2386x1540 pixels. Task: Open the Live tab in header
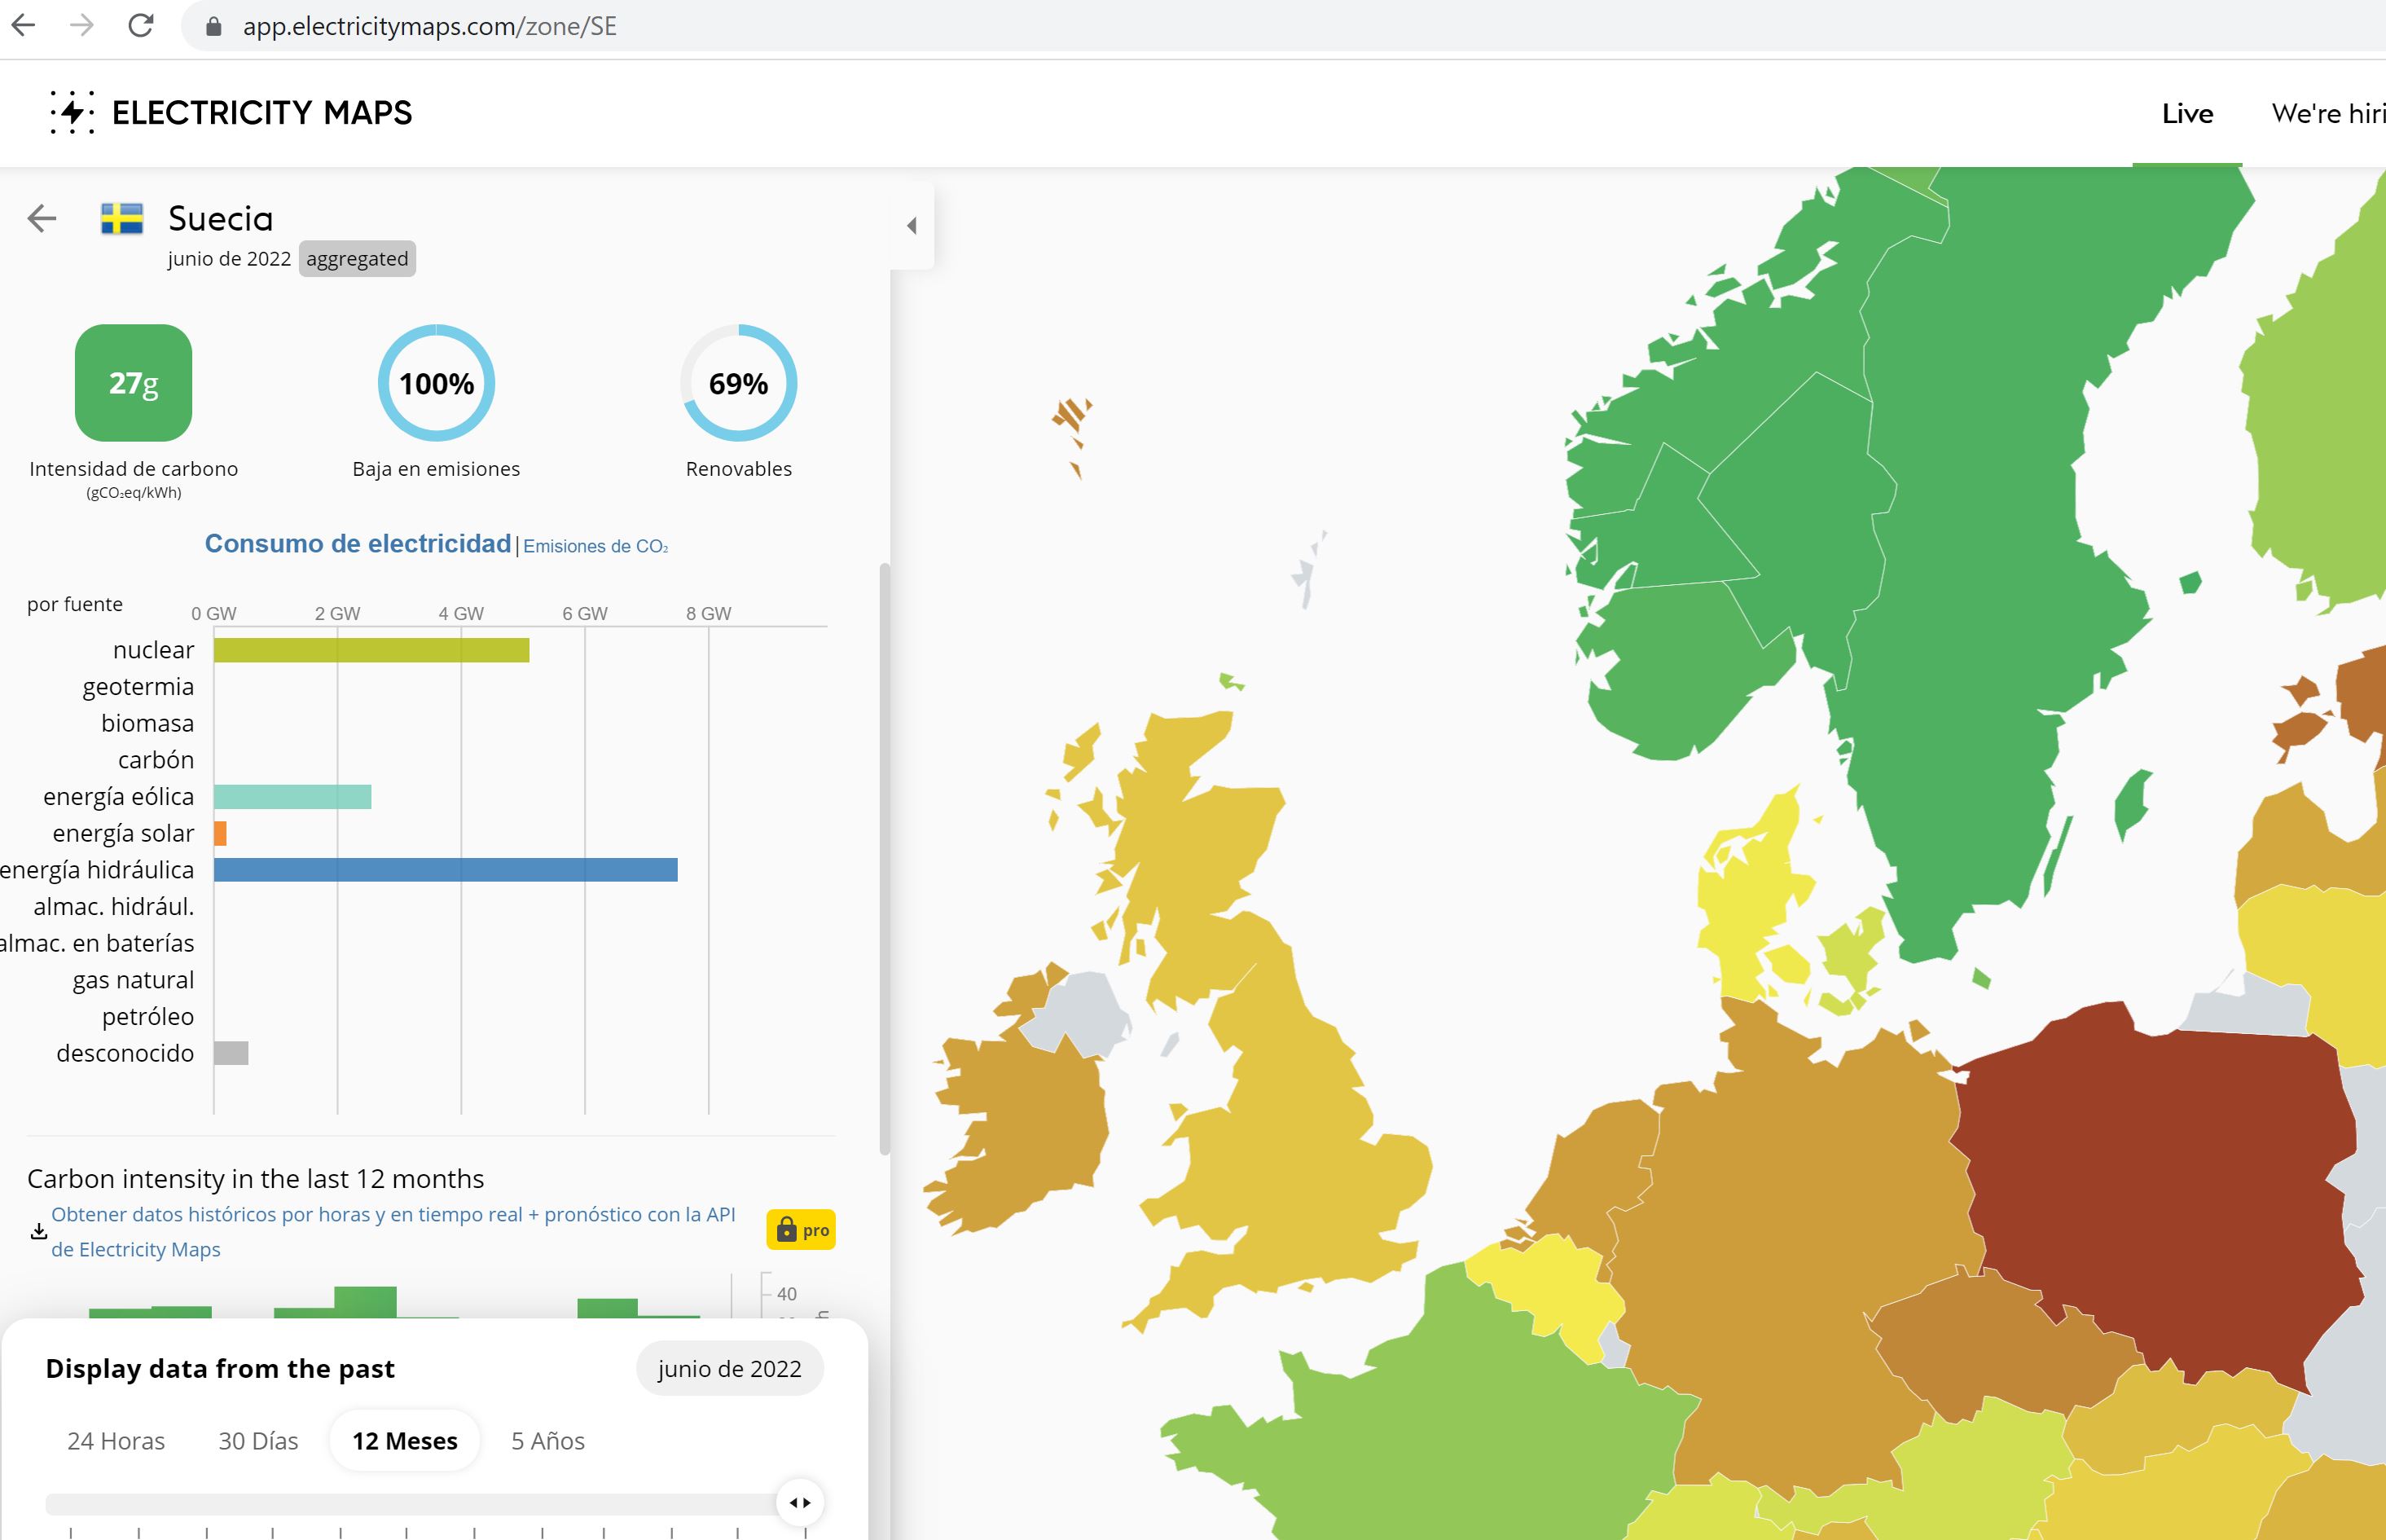2187,114
